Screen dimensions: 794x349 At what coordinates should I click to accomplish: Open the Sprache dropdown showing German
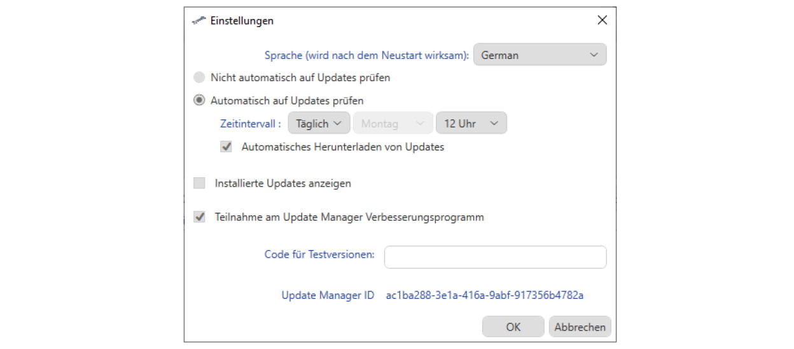coord(540,55)
